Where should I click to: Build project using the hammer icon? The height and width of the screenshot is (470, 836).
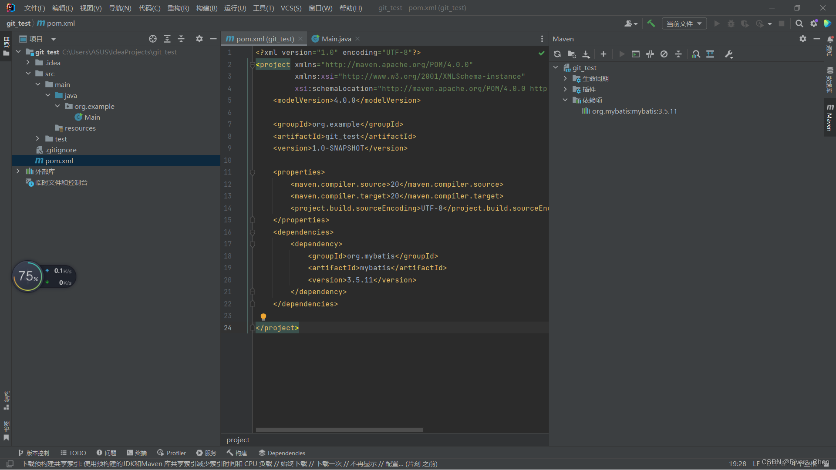[x=651, y=23]
